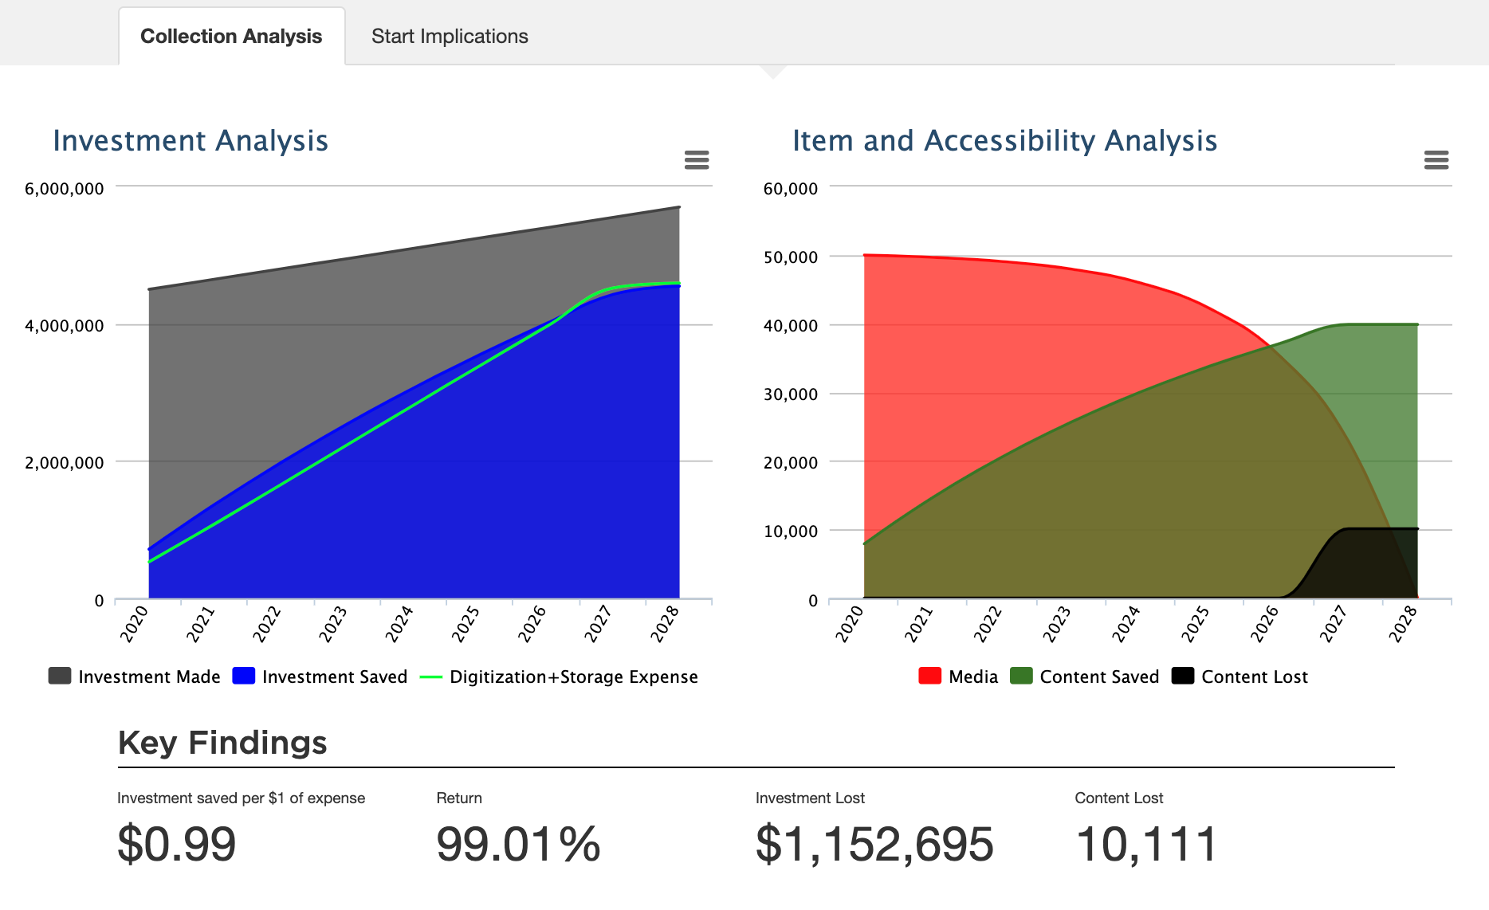
Task: Click the 2026 label on Item Analysis axis
Action: pos(1265,624)
